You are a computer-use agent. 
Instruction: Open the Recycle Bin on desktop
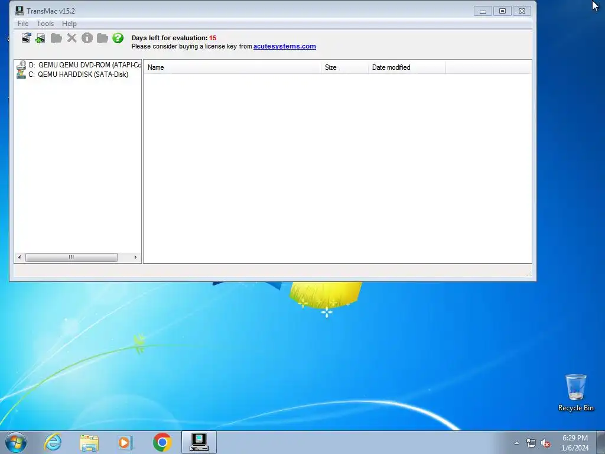[575, 393]
